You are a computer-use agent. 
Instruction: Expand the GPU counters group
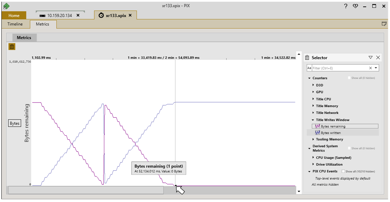pos(313,92)
